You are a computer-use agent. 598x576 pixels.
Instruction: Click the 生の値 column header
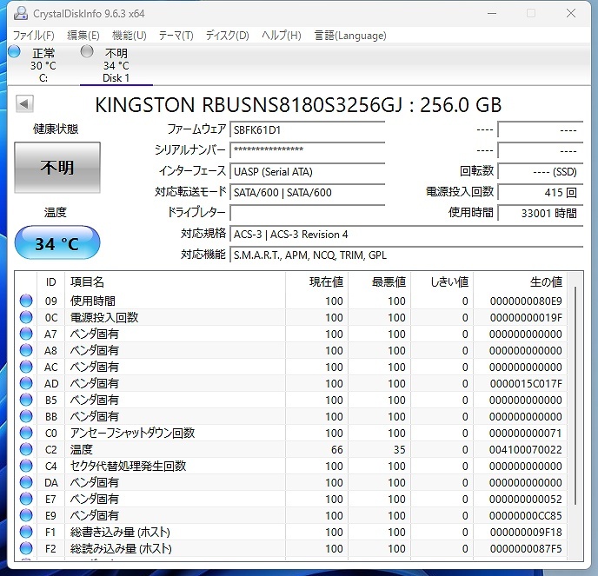(520, 282)
